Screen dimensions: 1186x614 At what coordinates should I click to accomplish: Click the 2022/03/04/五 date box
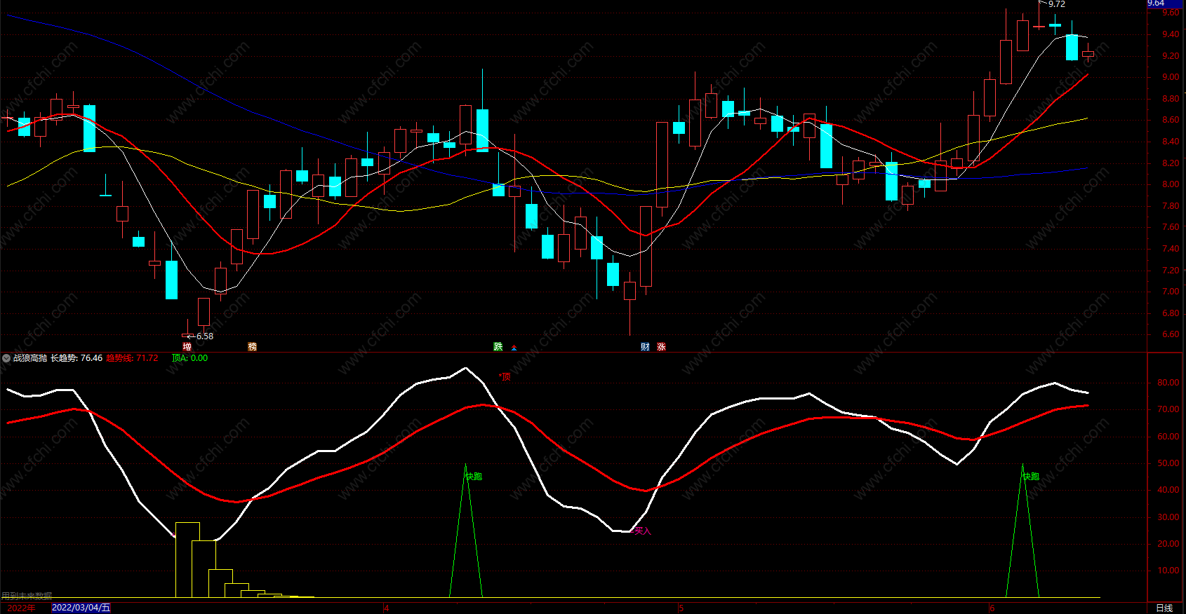(81, 608)
